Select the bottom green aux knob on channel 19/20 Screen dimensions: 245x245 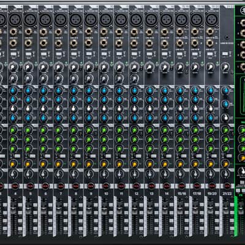point(210,149)
